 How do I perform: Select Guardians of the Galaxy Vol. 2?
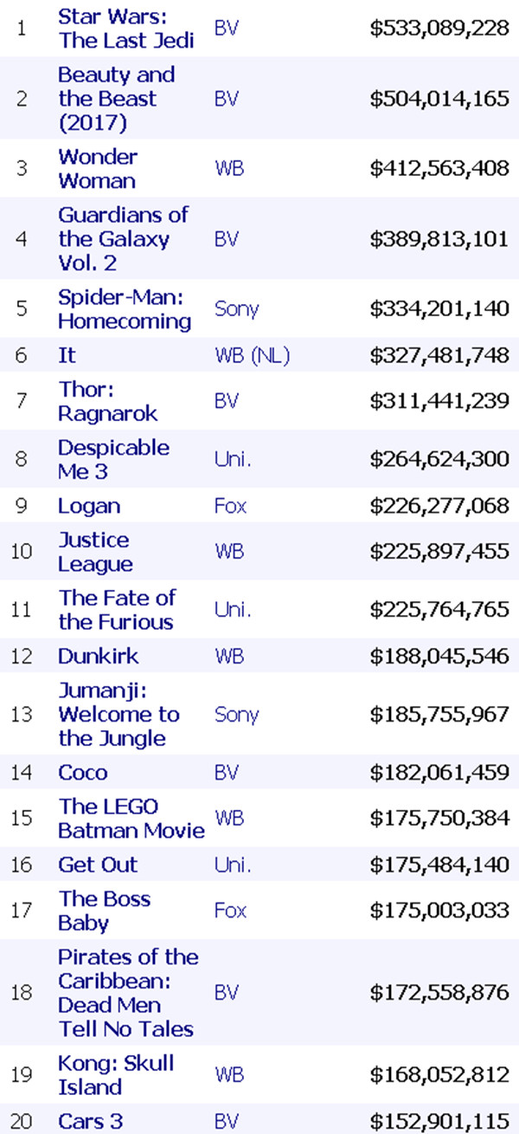coord(122,238)
